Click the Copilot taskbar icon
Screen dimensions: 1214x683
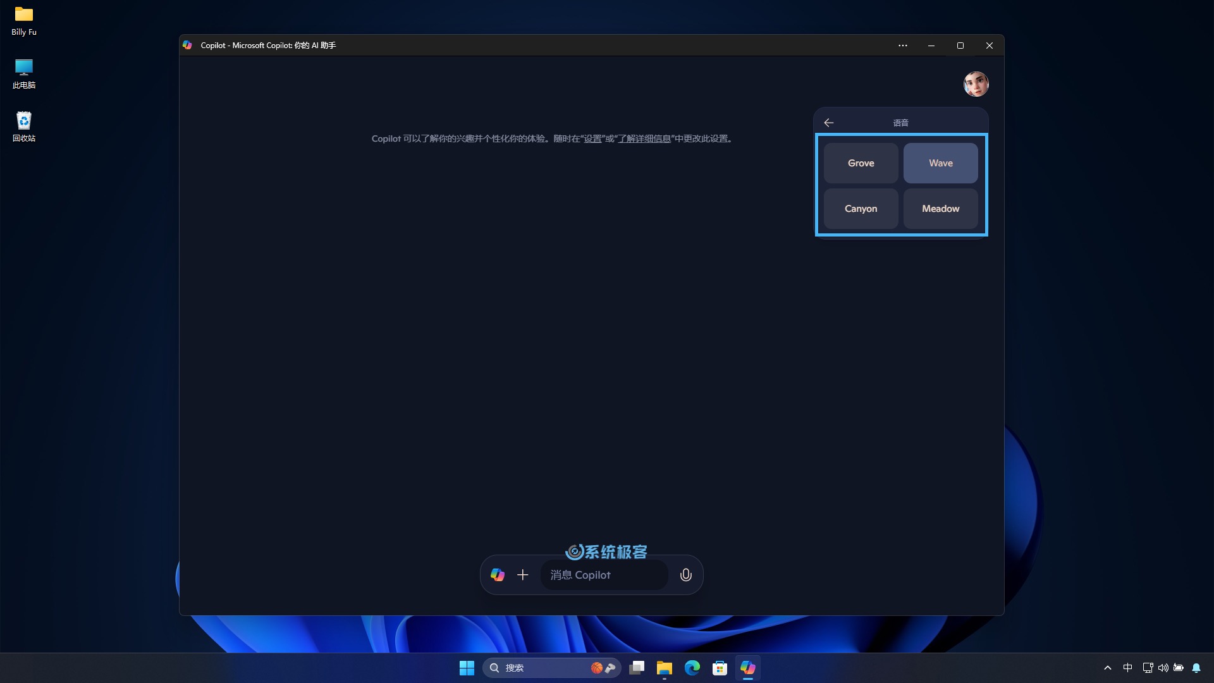click(748, 668)
